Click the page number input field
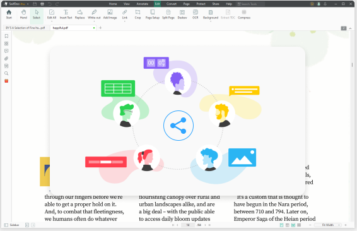 [x=188, y=225]
